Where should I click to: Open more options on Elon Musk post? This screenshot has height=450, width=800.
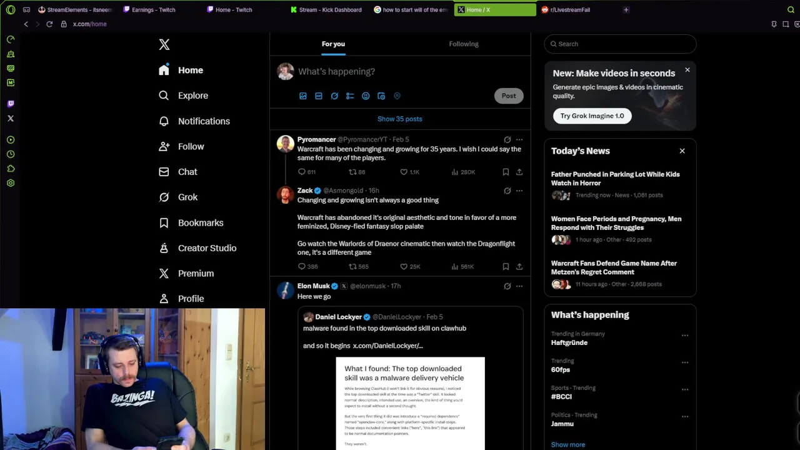[x=519, y=286]
